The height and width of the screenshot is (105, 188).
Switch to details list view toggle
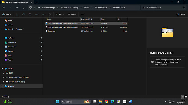[183, 97]
